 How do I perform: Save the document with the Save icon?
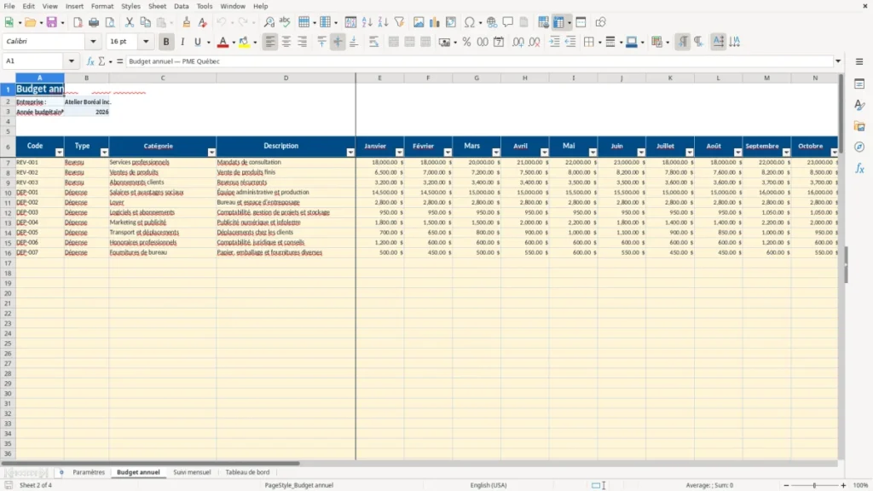click(51, 22)
